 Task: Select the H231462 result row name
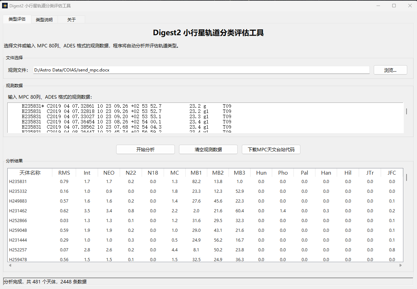coord(18,211)
